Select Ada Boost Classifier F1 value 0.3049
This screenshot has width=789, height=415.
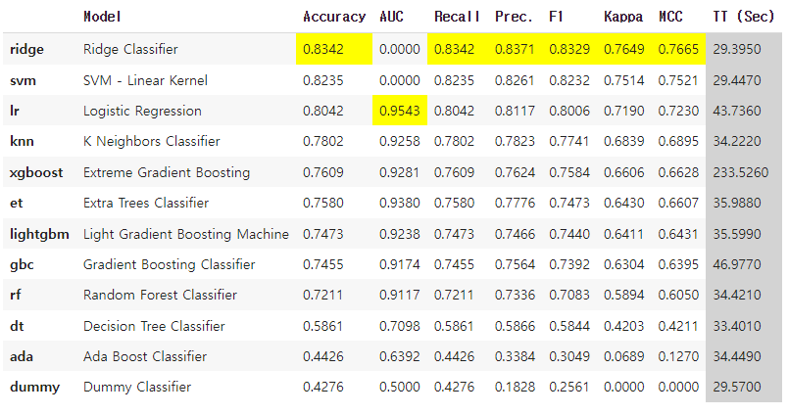569,356
